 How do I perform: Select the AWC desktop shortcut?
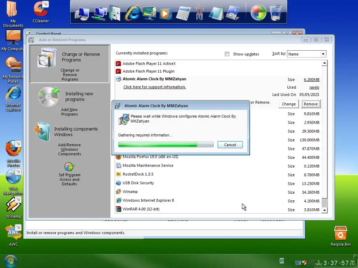point(13,236)
